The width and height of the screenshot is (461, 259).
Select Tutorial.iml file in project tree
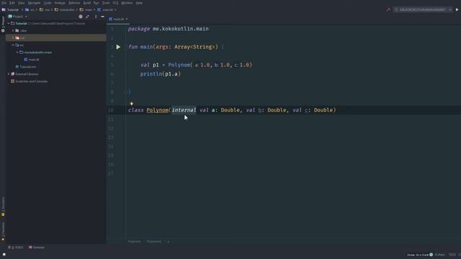click(26, 67)
